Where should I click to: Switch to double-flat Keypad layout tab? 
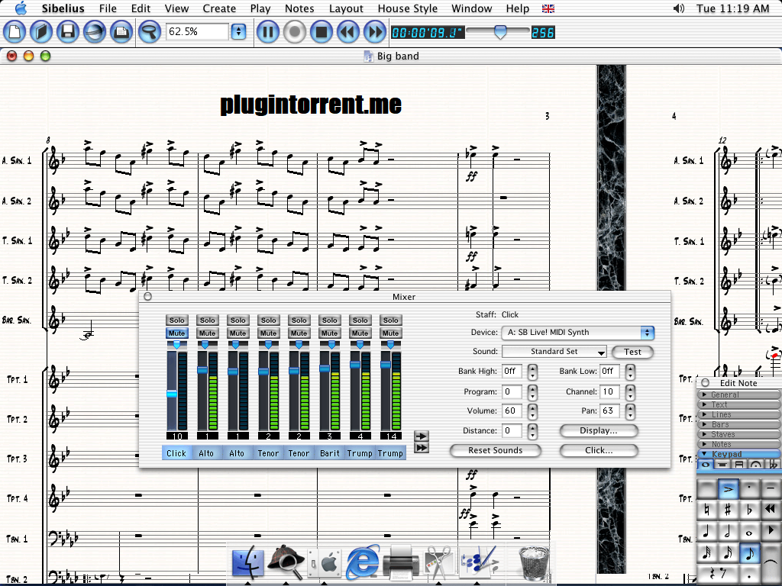coord(772,465)
